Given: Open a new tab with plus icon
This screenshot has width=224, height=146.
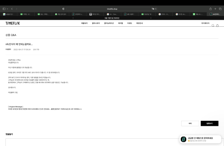Looking at the screenshot, I should coord(215,9).
